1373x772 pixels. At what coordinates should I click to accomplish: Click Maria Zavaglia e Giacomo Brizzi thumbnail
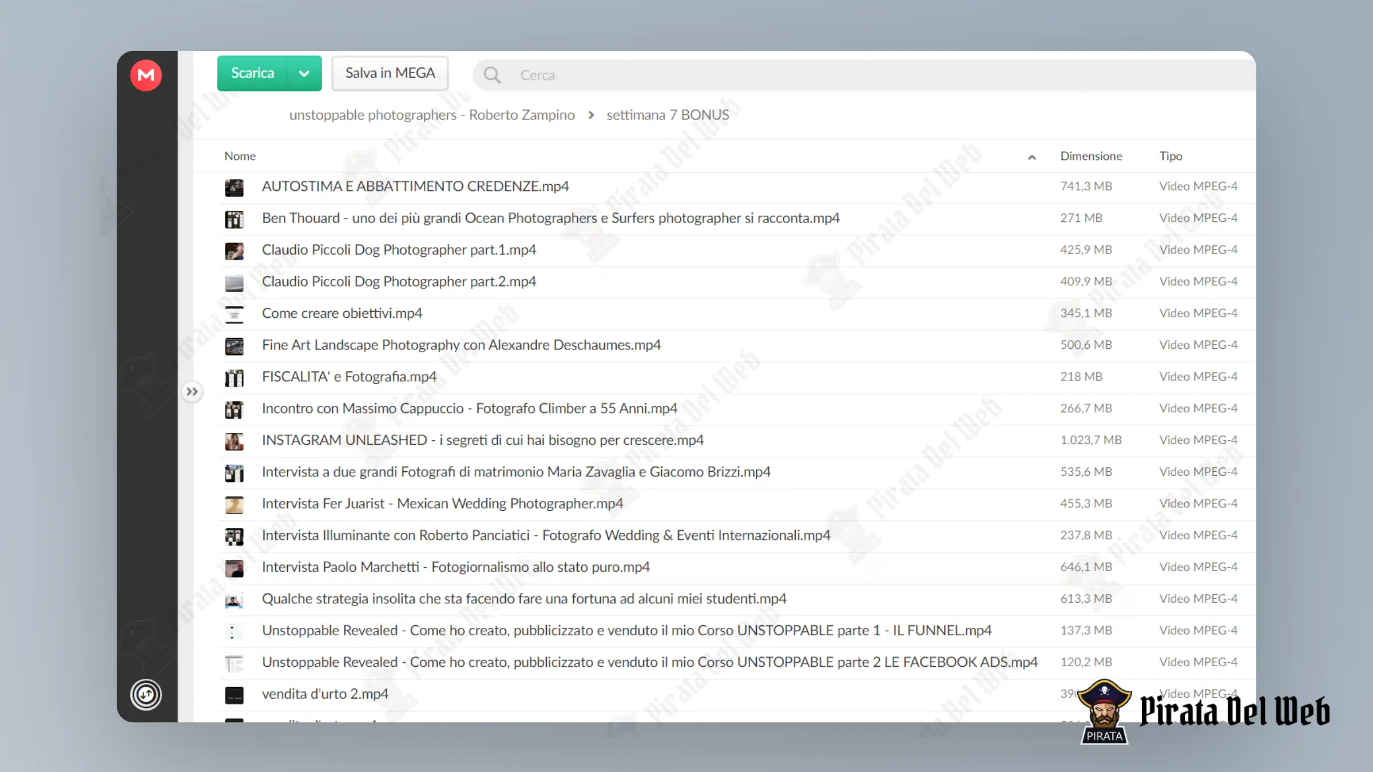click(x=234, y=473)
